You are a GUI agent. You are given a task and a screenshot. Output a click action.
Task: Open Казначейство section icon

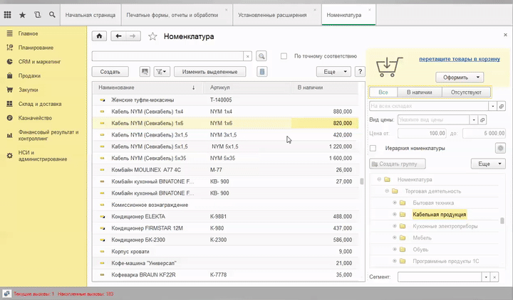[9, 118]
